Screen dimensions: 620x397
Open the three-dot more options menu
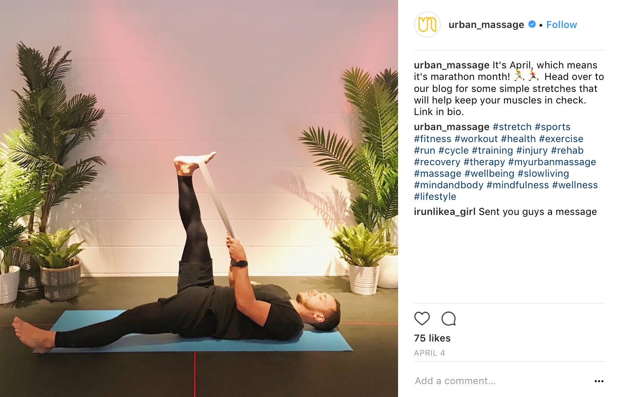click(599, 381)
